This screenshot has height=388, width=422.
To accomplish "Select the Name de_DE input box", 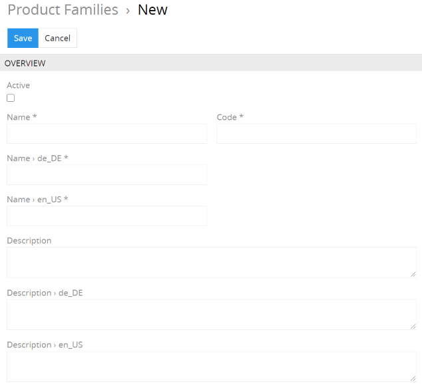I will pos(107,175).
